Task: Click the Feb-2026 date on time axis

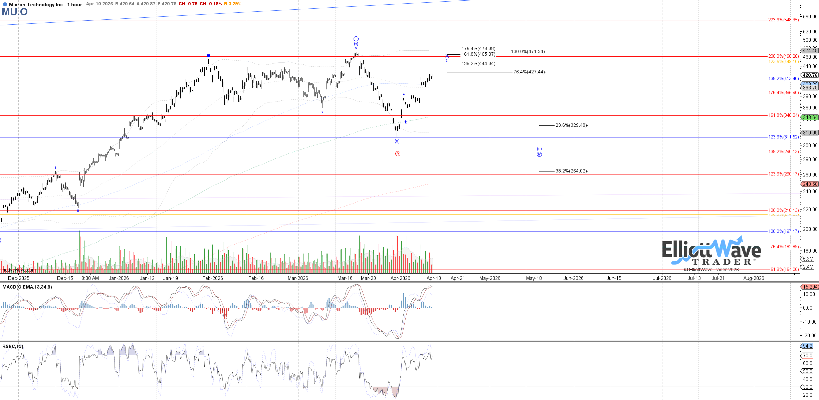Action: coord(213,278)
